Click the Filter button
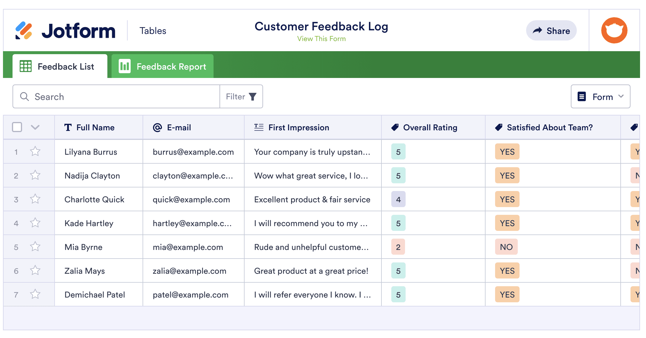 [x=241, y=96]
